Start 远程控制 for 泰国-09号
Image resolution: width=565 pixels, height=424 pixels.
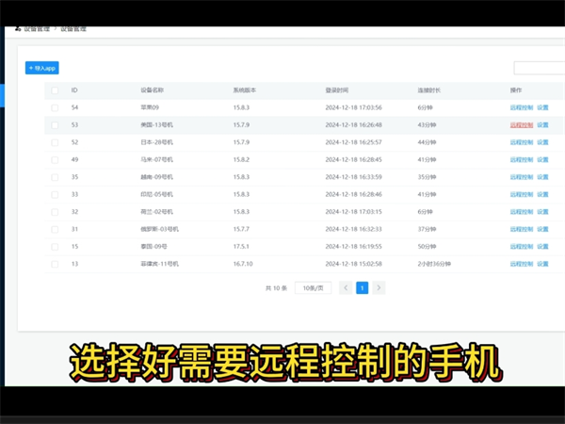click(521, 247)
